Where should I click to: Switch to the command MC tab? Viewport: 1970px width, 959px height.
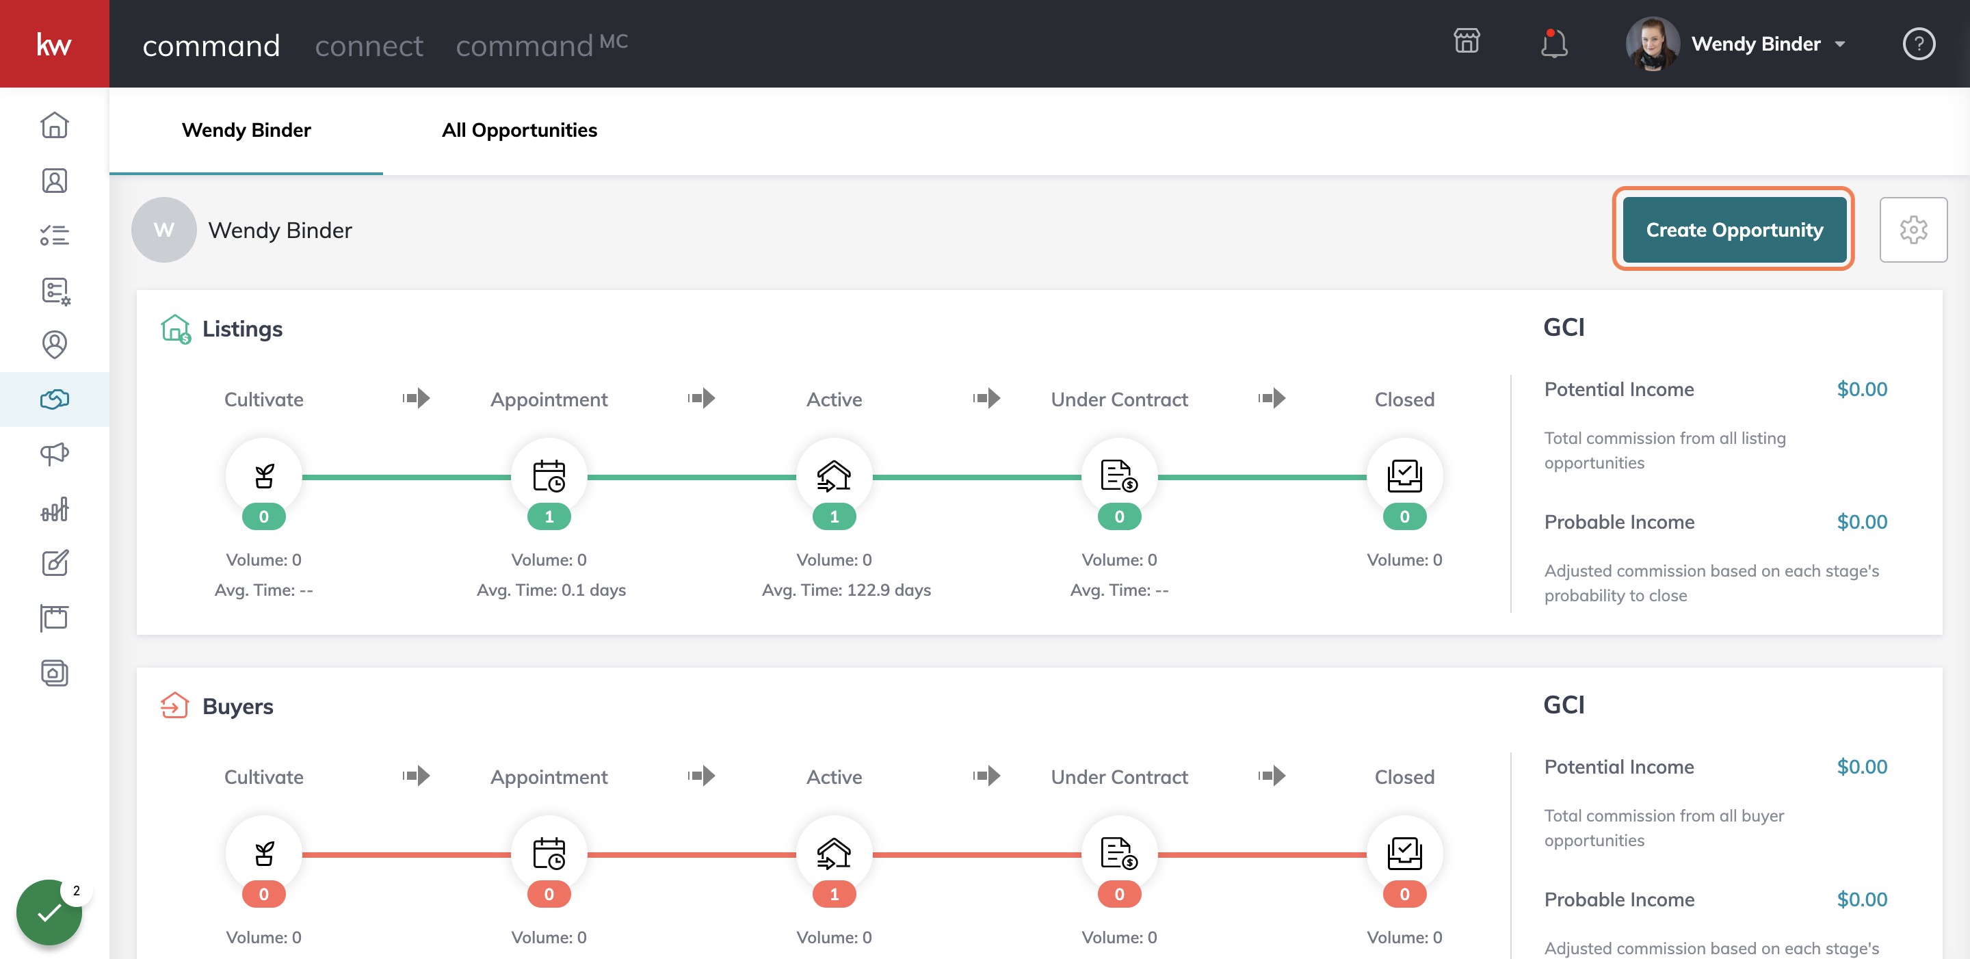point(542,44)
